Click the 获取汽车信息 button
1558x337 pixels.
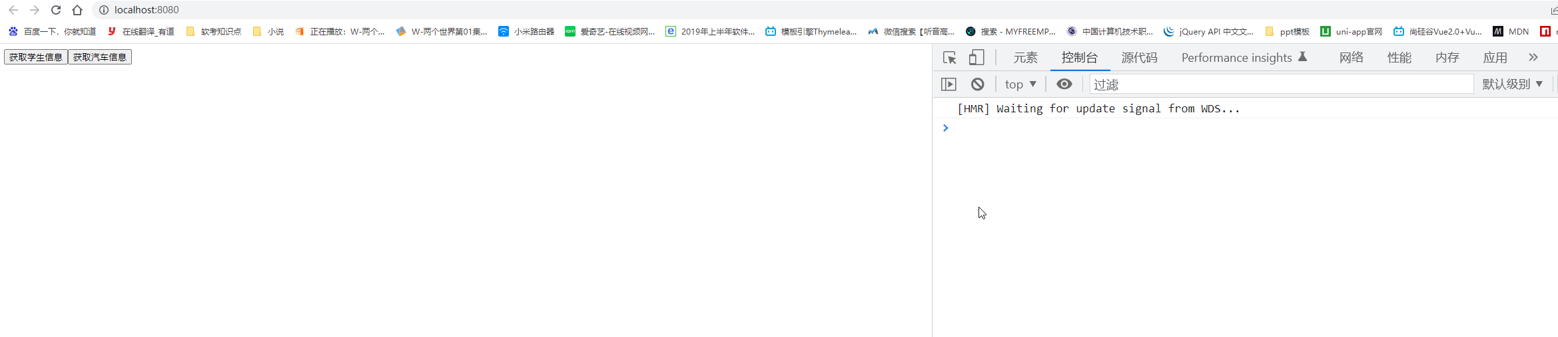(x=100, y=57)
